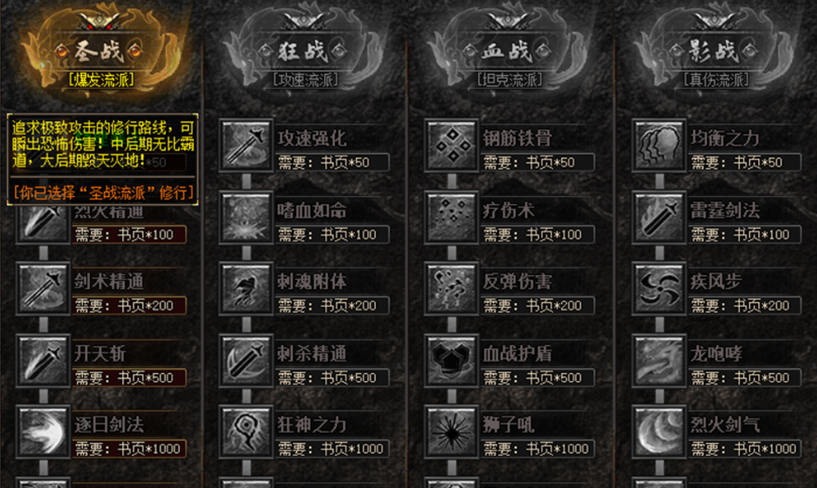Click the 嗜血如命 skill icon
The height and width of the screenshot is (488, 817).
coord(246,217)
